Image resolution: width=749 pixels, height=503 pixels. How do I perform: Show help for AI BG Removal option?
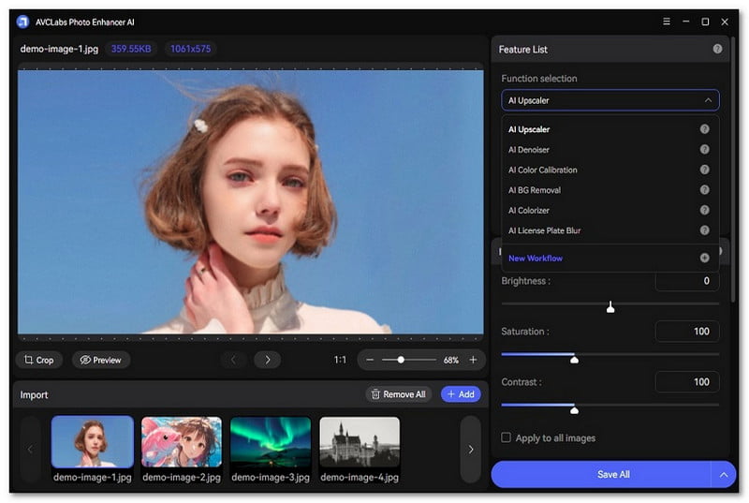tap(705, 189)
